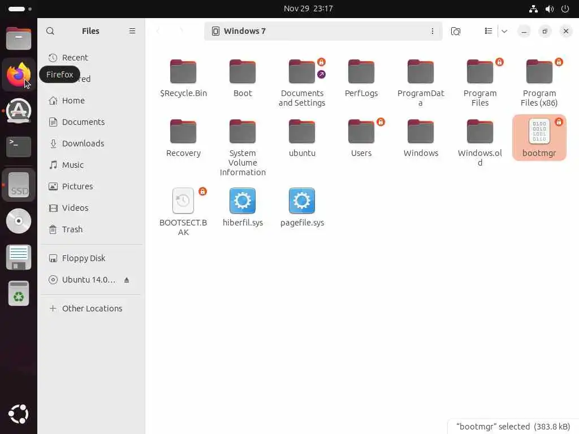Open Downloads in sidebar
This screenshot has width=579, height=434.
(x=91, y=144)
